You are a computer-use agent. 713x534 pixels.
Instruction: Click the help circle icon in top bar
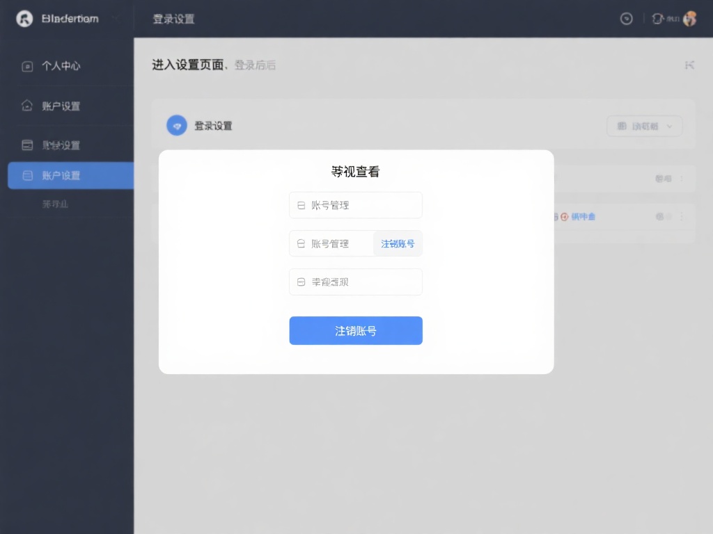(x=625, y=19)
